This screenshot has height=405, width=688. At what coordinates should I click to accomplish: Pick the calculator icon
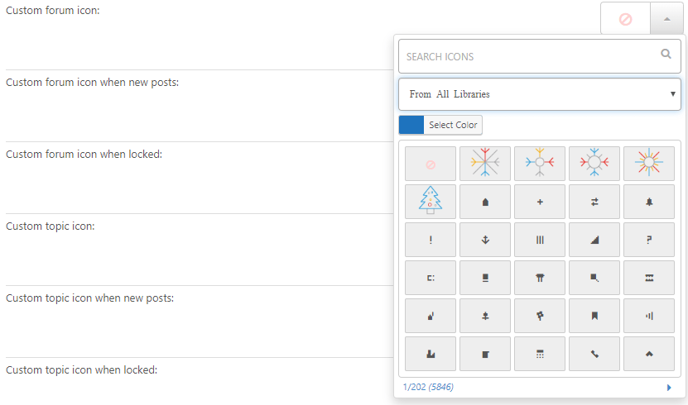540,354
